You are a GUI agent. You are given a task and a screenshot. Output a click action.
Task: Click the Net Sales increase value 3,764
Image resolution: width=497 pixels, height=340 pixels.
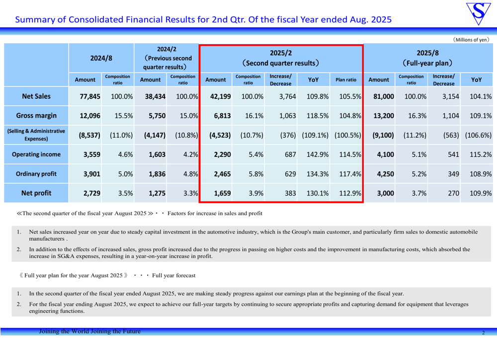click(x=287, y=96)
